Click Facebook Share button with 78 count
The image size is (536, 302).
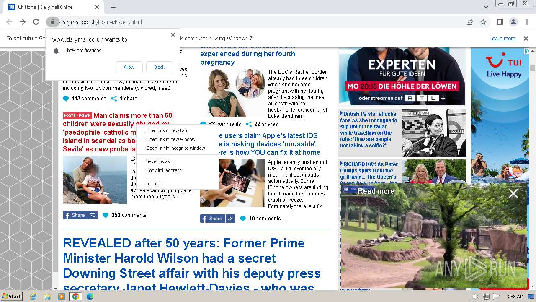pyautogui.click(x=217, y=219)
